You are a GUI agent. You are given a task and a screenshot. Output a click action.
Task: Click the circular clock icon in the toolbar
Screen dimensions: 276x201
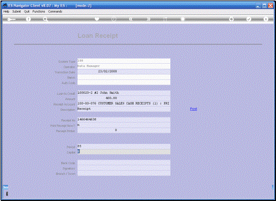[114, 19]
